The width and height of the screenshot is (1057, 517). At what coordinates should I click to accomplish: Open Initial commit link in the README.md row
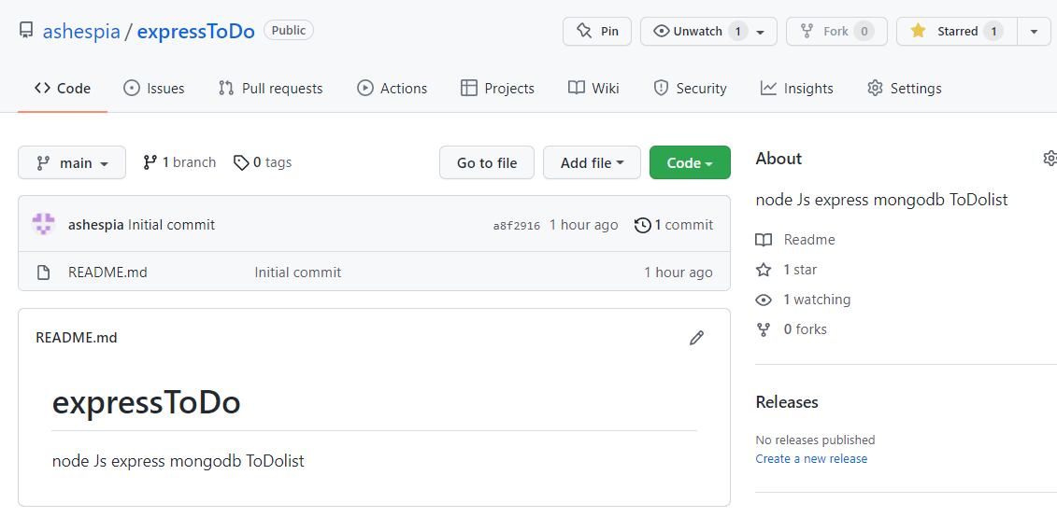(x=298, y=272)
